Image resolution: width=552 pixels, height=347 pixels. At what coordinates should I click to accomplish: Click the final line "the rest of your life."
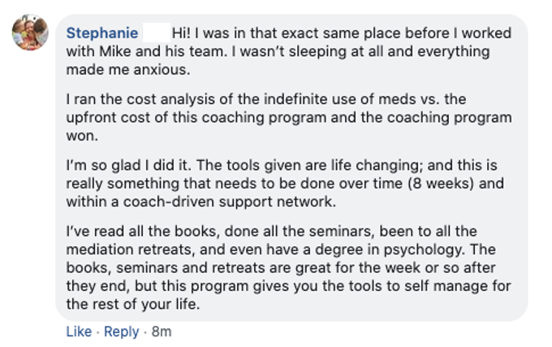pyautogui.click(x=133, y=305)
